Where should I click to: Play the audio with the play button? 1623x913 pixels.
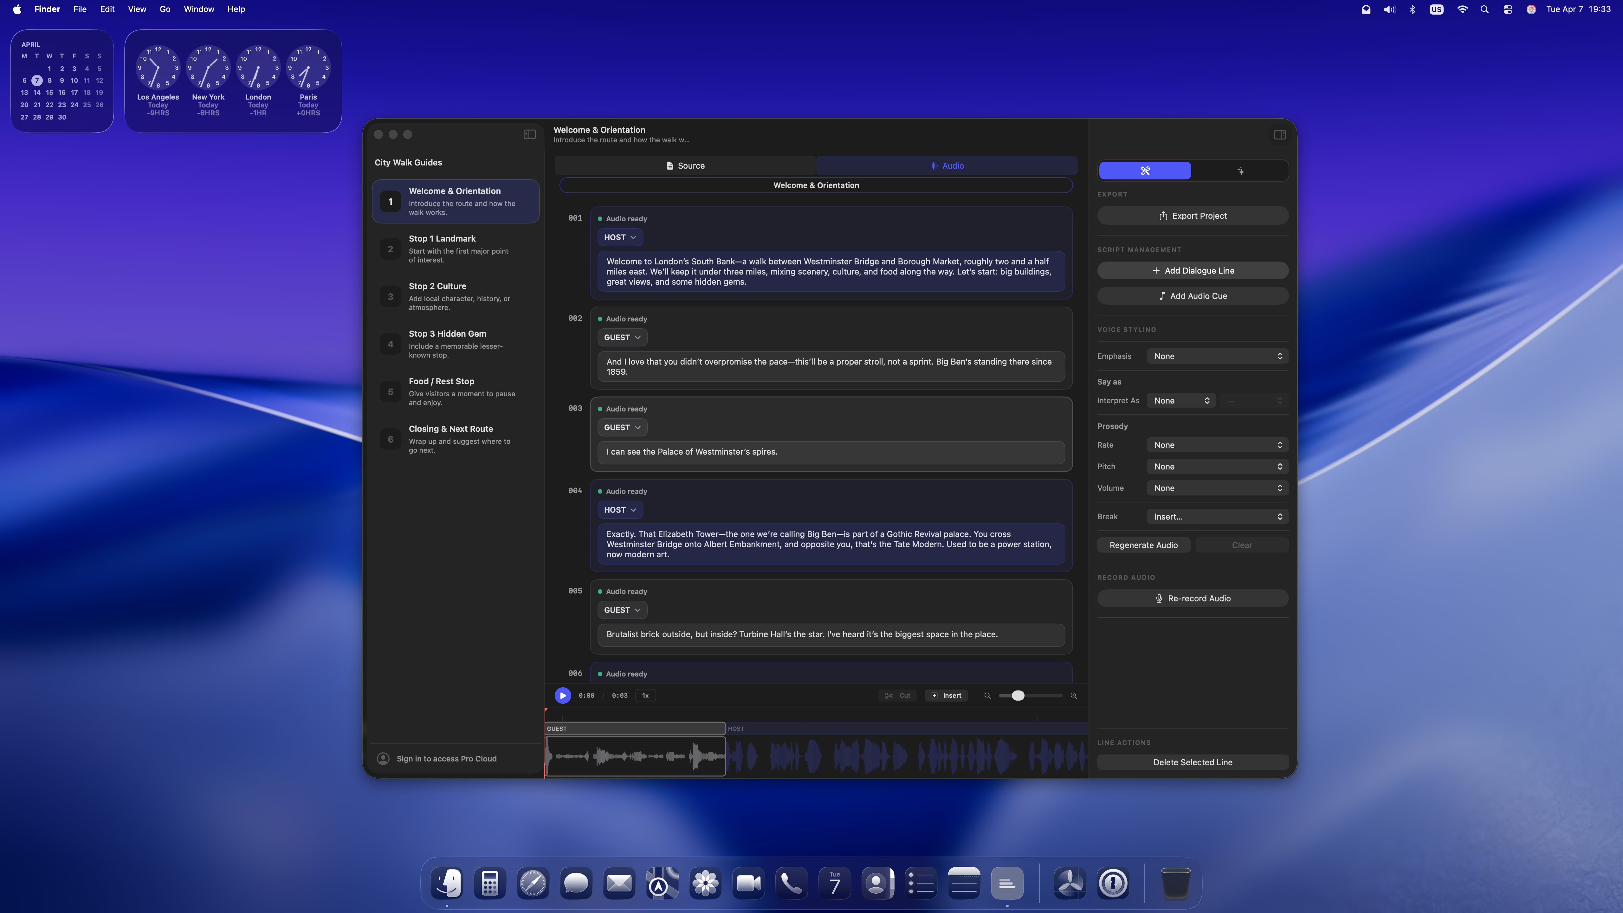click(563, 696)
